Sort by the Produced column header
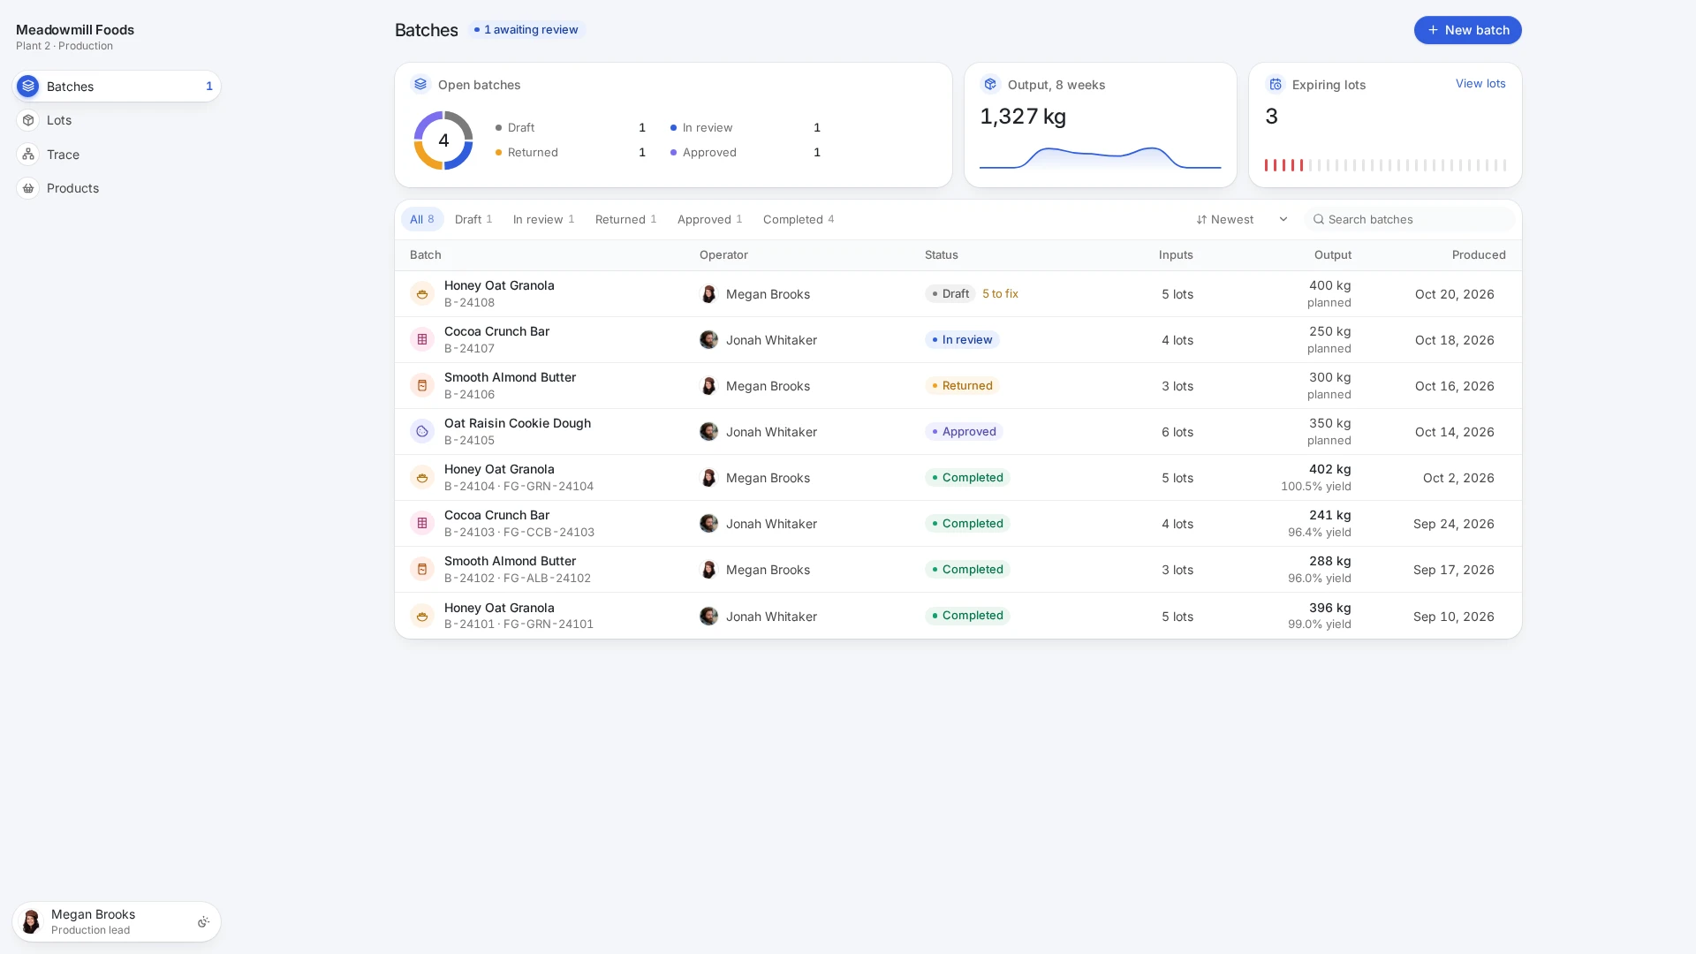 pos(1479,255)
